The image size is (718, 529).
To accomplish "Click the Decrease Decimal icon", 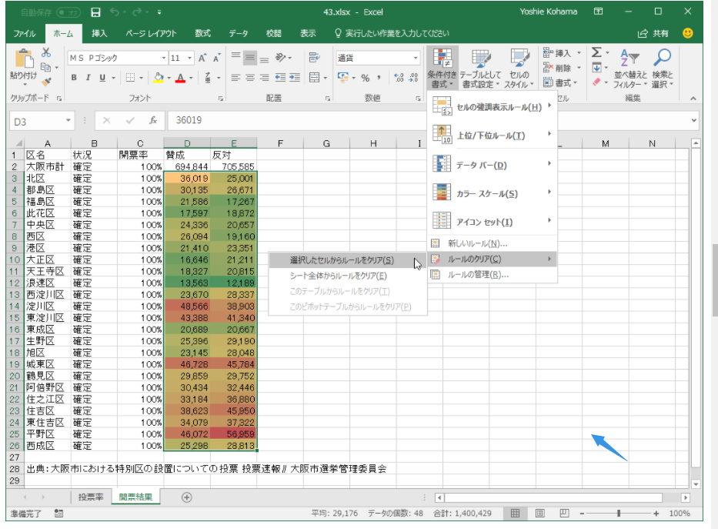I will click(x=413, y=78).
